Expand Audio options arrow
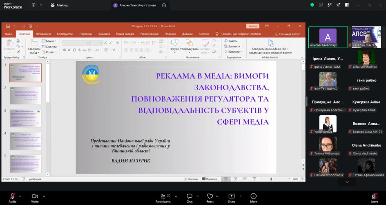 pyautogui.click(x=20, y=196)
